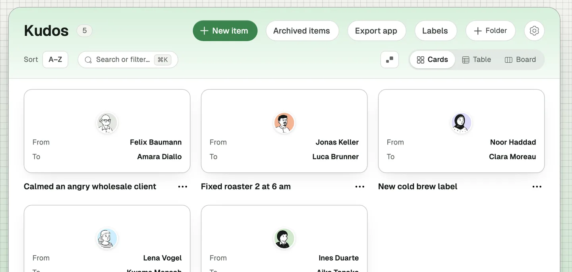Click the name Felix Baumann
The height and width of the screenshot is (272, 572).
(x=156, y=142)
